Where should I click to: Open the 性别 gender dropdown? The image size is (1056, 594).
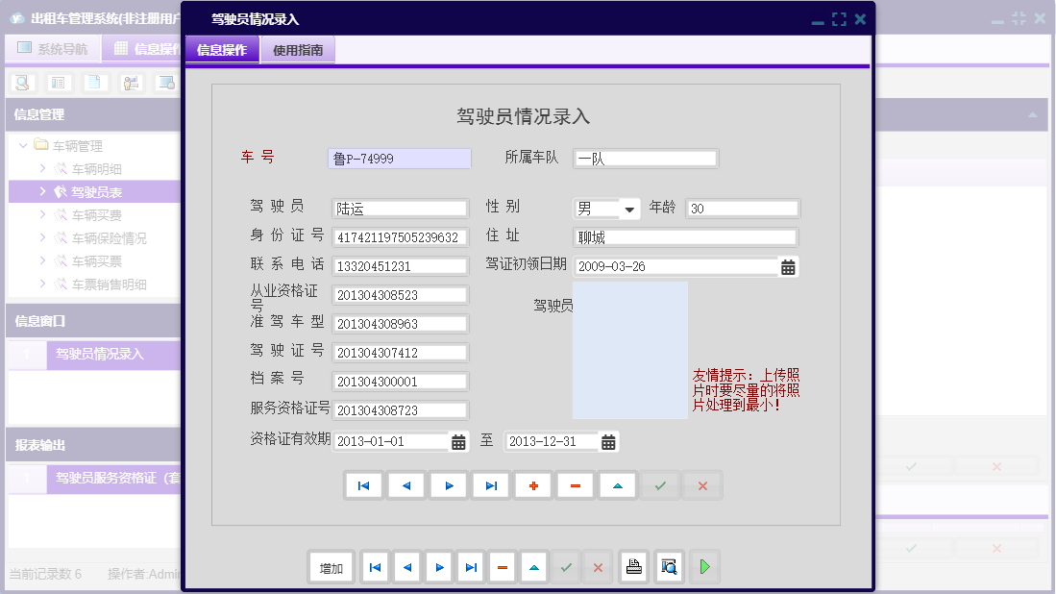pyautogui.click(x=630, y=208)
